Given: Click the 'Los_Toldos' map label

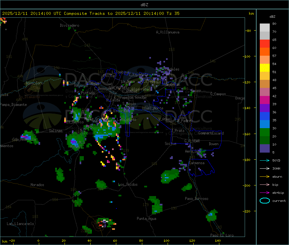Looking at the screenshot, I should 128,184.
